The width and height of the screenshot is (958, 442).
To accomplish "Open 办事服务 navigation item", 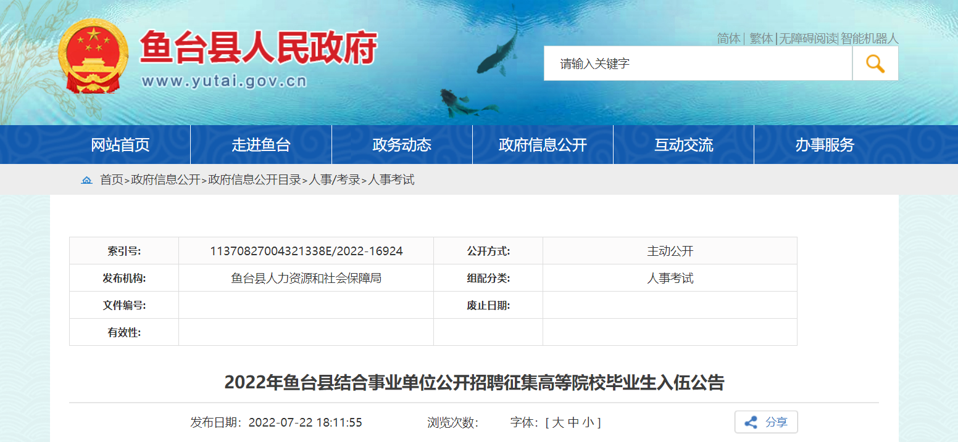I will (825, 145).
